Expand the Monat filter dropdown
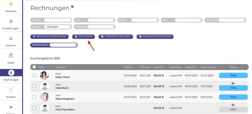Image resolution: width=252 pixels, height=114 pixels. point(145,20)
